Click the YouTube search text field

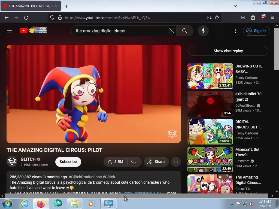point(121,31)
